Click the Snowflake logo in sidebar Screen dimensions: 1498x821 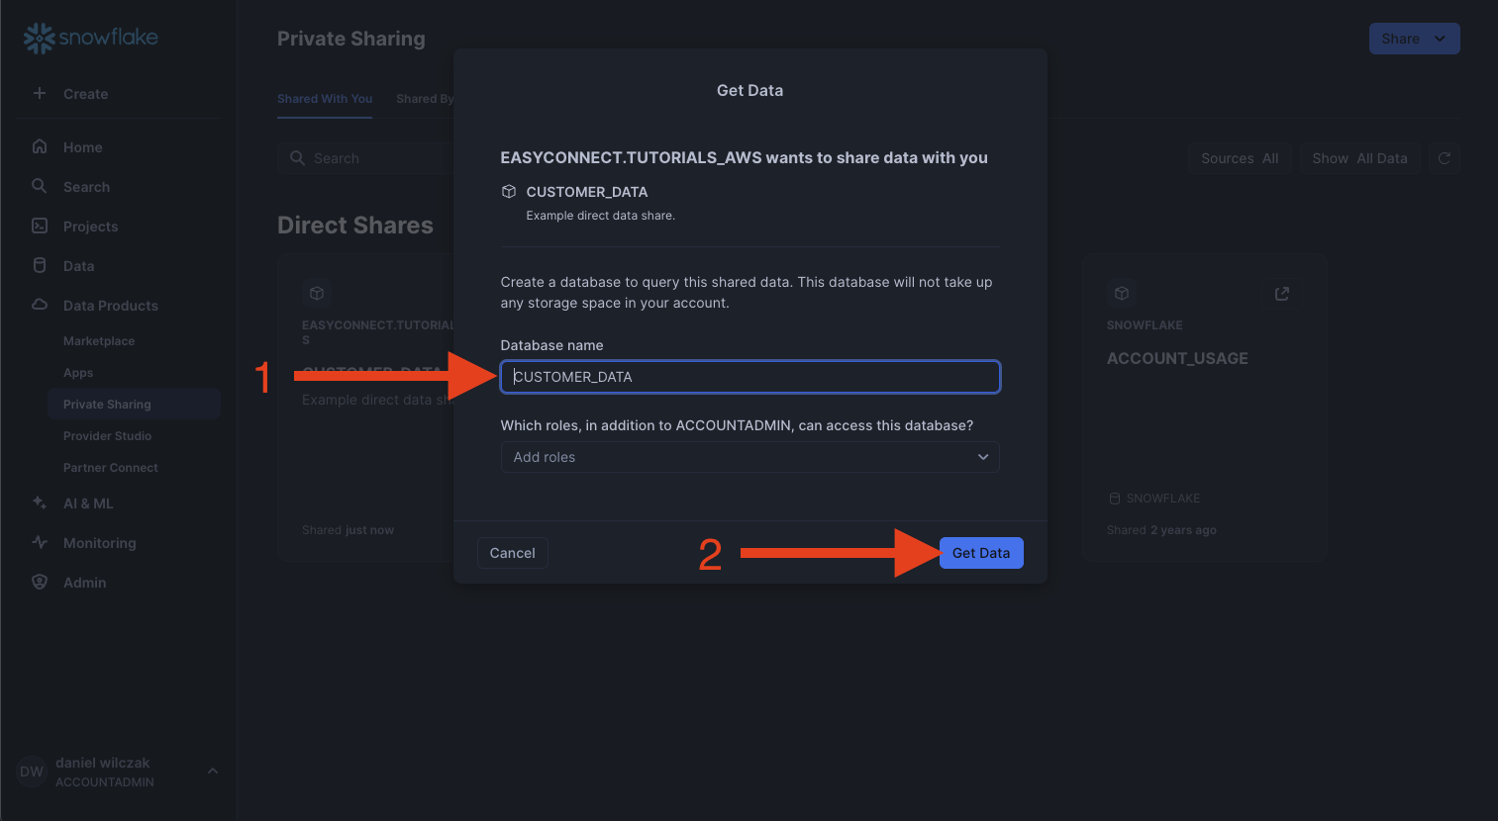pyautogui.click(x=90, y=39)
